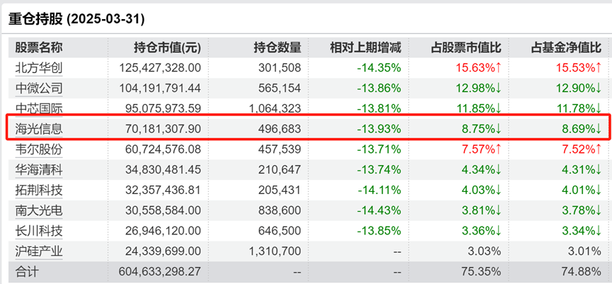Open the 华海清科 stock link
612x284 pixels.
pos(39,169)
